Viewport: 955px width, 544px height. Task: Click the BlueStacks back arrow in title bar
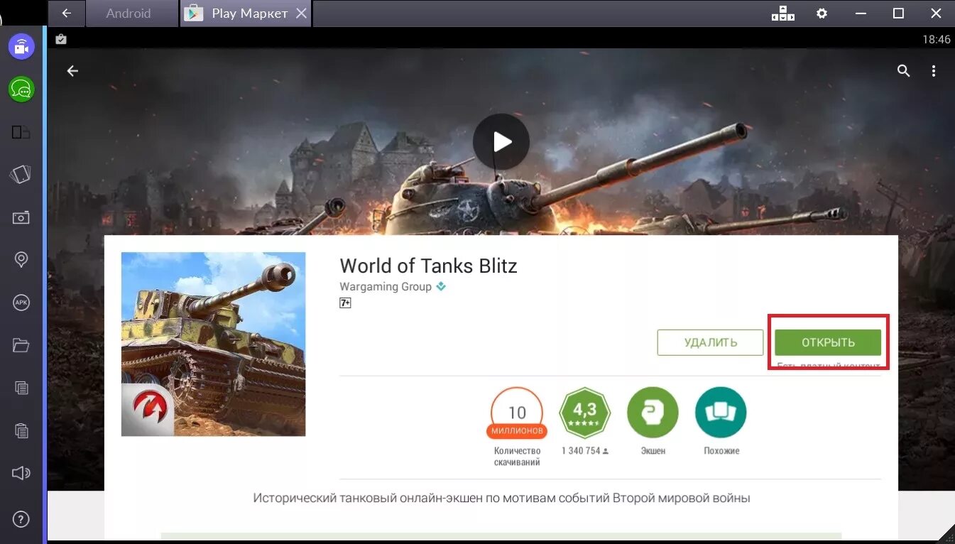67,13
